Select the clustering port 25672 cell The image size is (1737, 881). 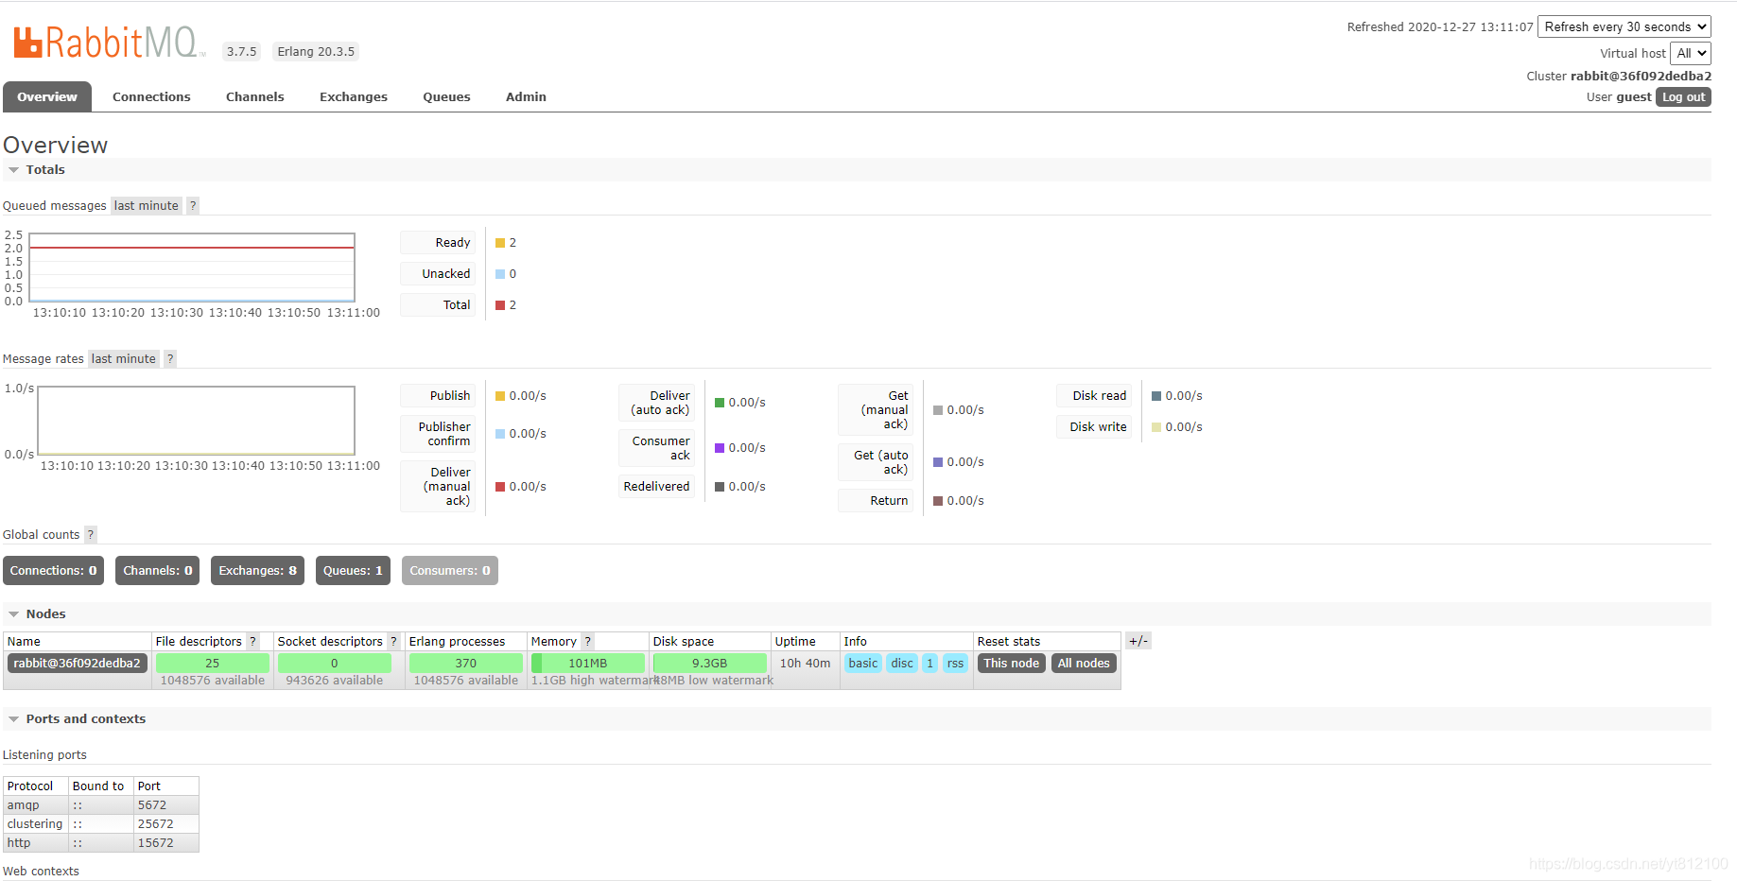[x=165, y=824]
